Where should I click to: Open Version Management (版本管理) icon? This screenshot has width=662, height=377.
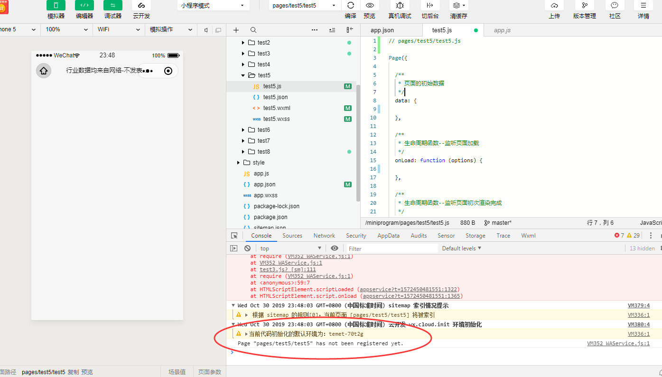[x=584, y=6]
